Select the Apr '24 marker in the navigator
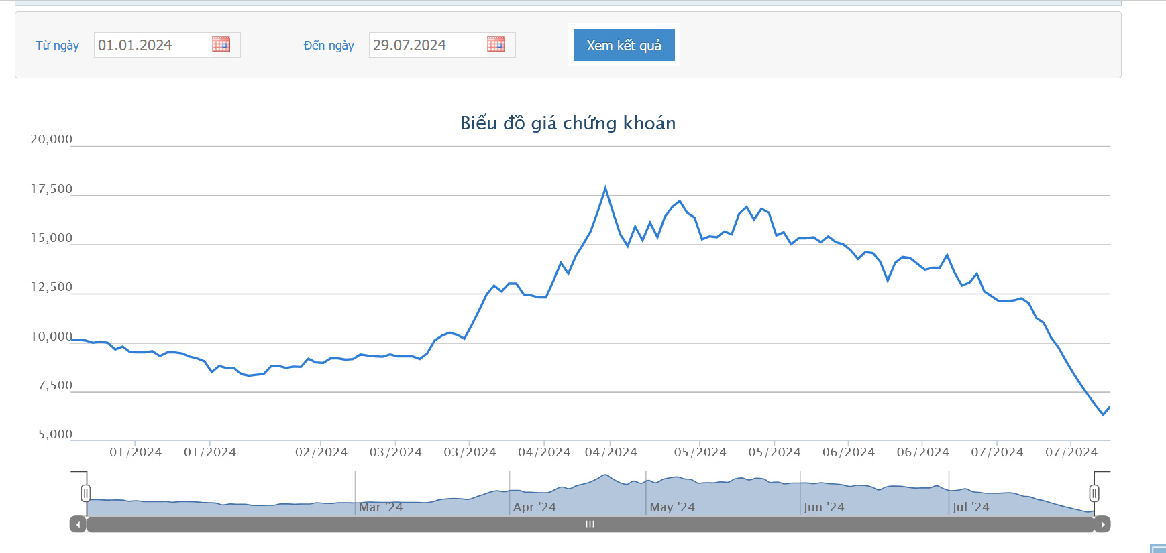Screen dimensions: 1166x553 (534, 507)
